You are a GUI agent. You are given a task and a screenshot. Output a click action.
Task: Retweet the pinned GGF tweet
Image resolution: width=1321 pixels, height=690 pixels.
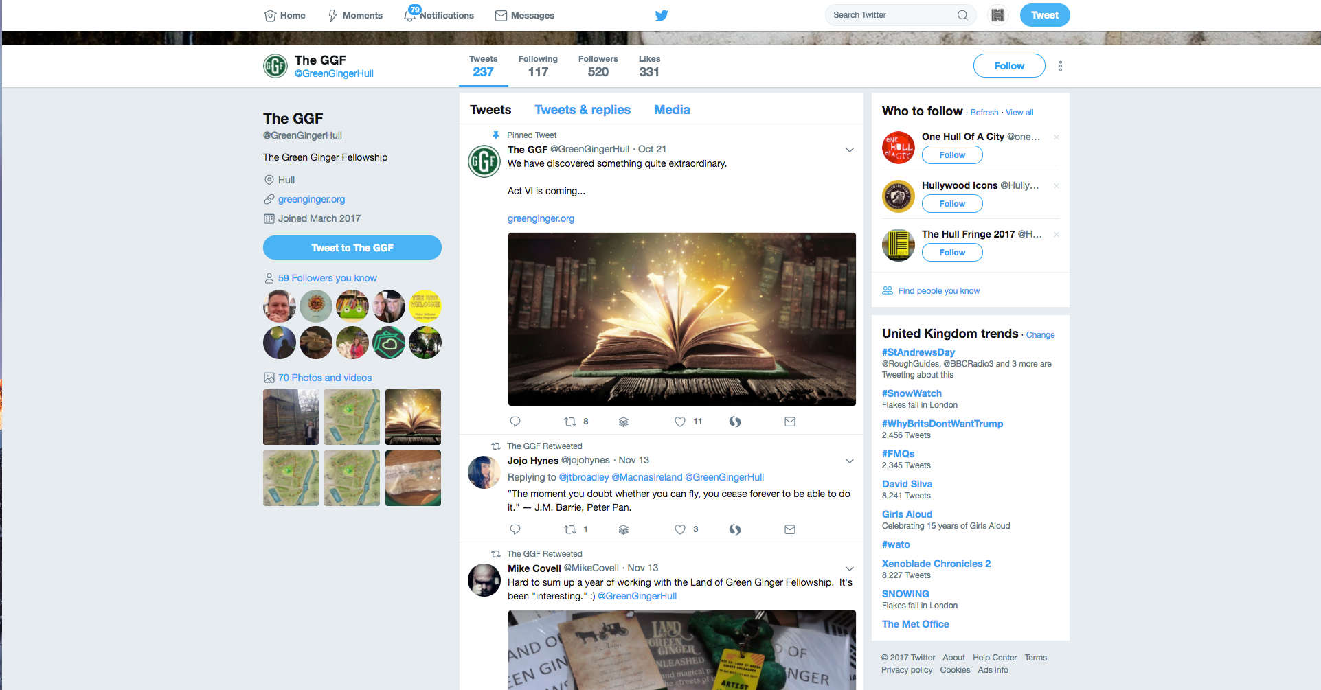pos(569,422)
